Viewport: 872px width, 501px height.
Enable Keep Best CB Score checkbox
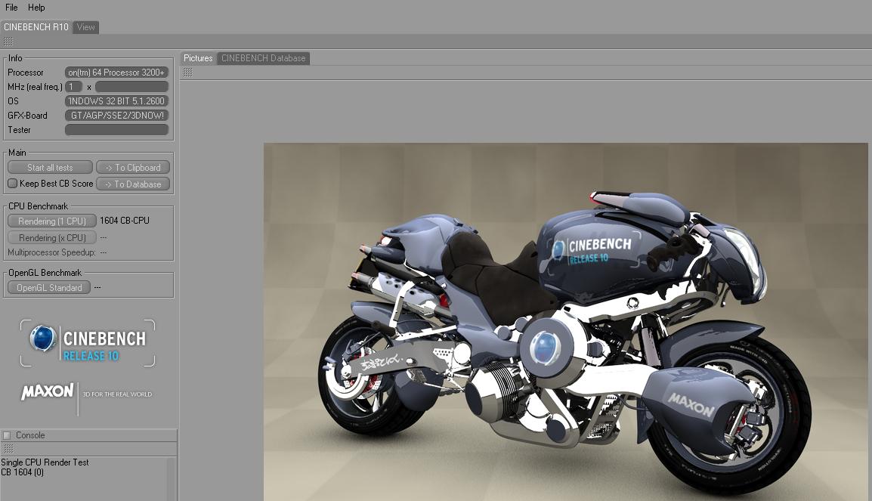[x=12, y=184]
